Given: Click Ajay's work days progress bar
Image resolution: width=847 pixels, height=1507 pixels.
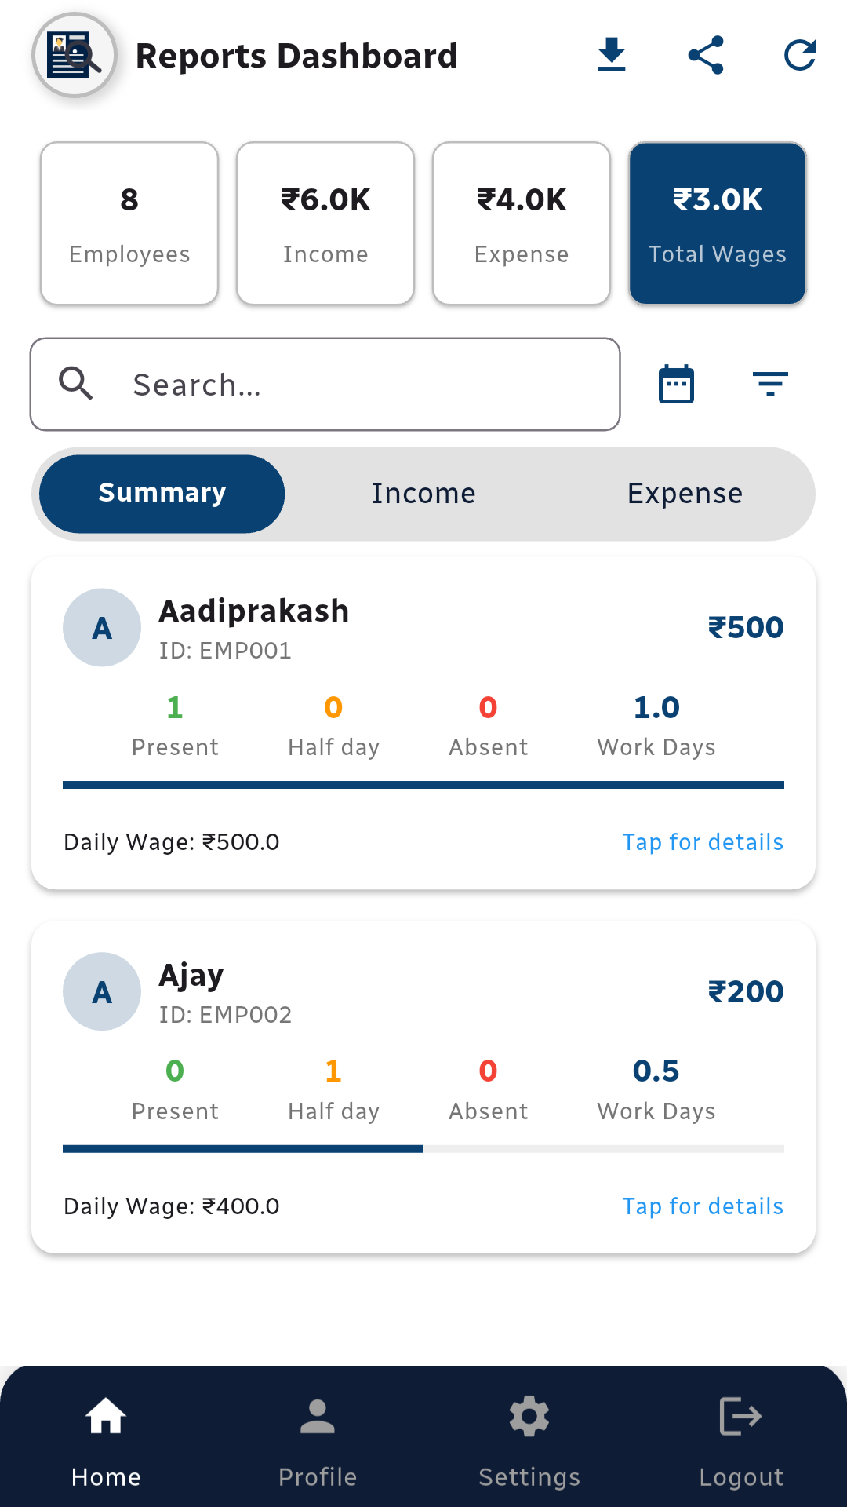Looking at the screenshot, I should pos(423,1149).
